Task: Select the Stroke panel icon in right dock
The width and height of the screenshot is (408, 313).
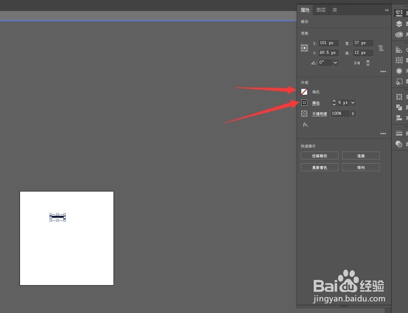Action: tap(399, 133)
